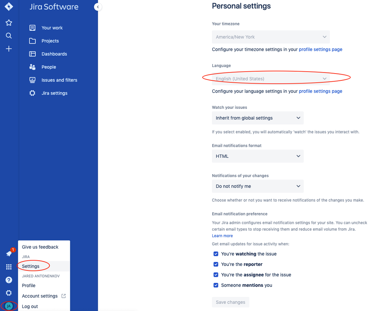
Task: Open search with magnifier icon
Action: (9, 36)
